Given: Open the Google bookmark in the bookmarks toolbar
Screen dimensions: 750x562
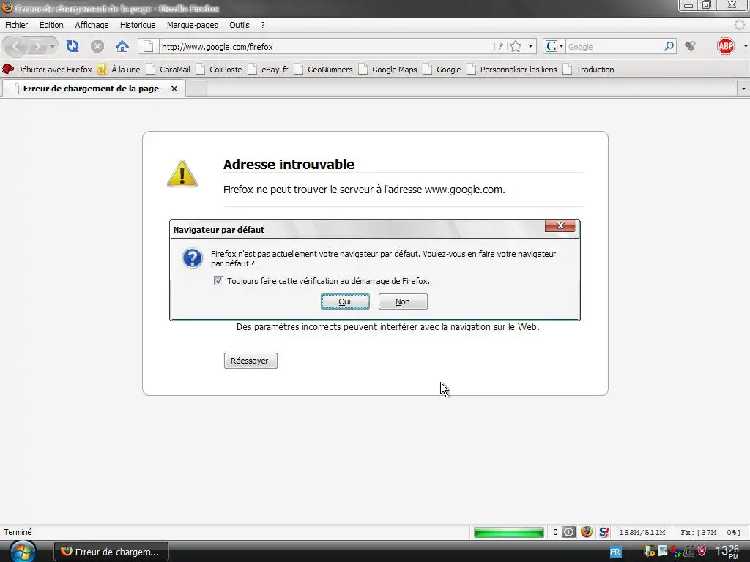Looking at the screenshot, I should tap(442, 70).
